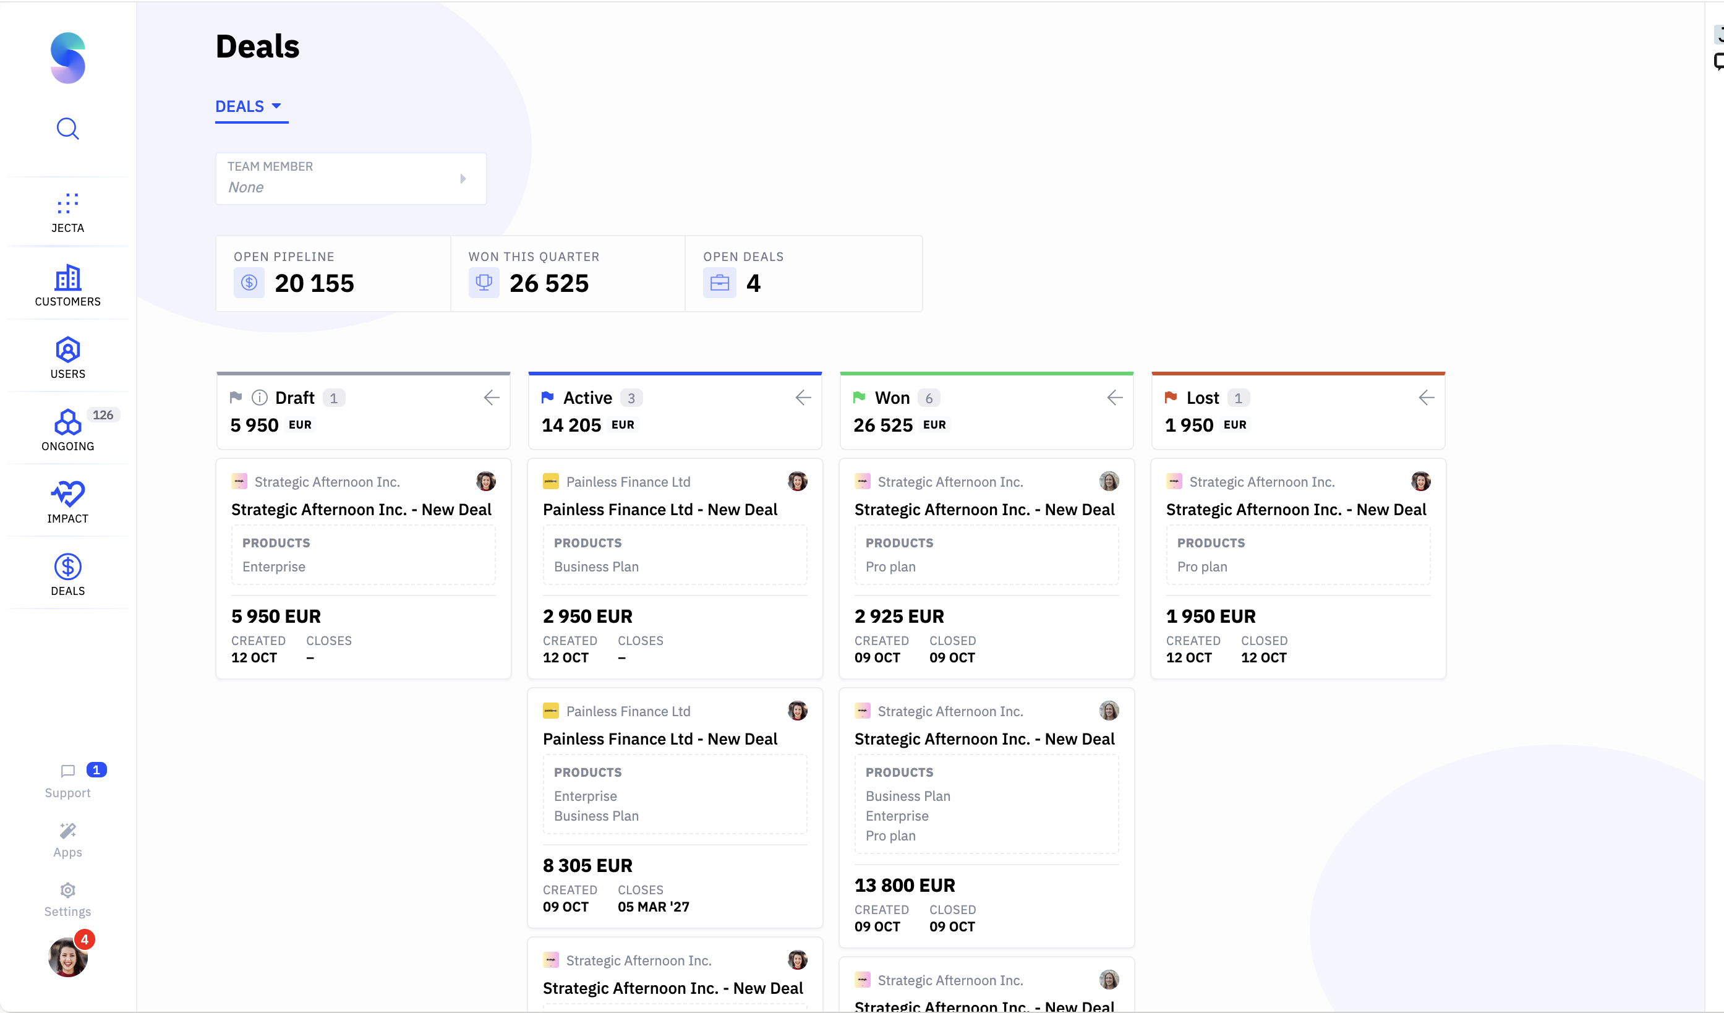Collapse the Lost column with arrow
This screenshot has width=1724, height=1013.
[x=1427, y=398]
